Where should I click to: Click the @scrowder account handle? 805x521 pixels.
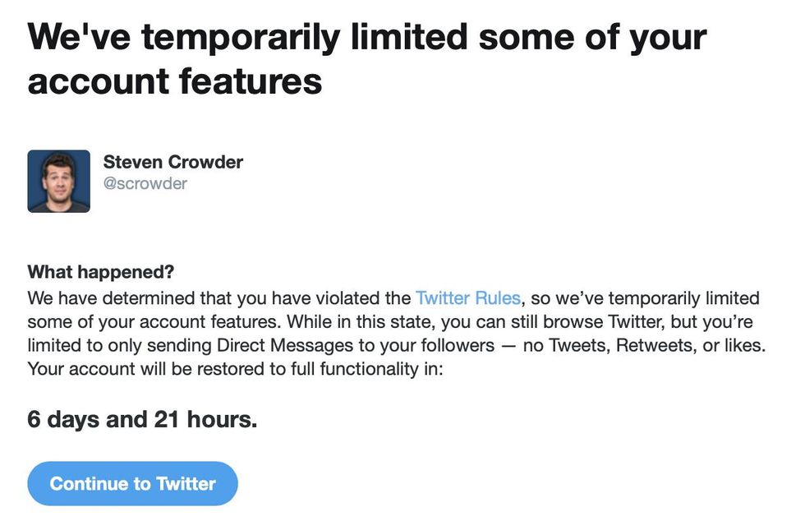[x=145, y=183]
